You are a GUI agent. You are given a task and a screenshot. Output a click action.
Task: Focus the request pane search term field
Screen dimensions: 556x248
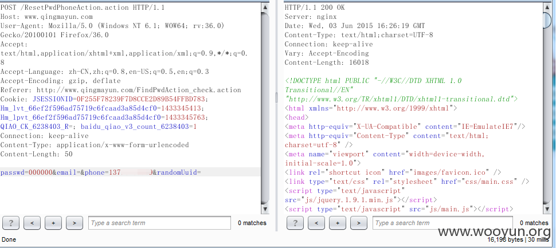coord(159,223)
